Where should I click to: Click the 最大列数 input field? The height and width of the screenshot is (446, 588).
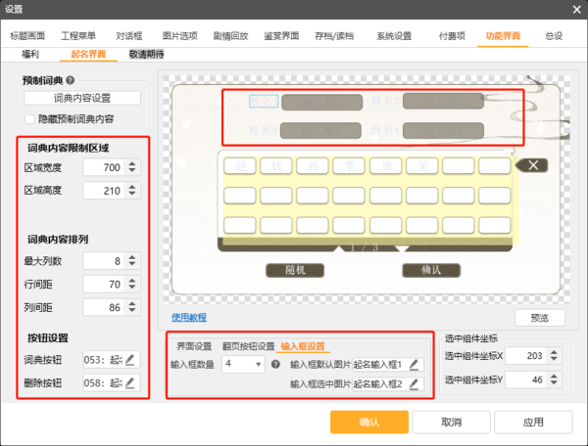click(104, 260)
